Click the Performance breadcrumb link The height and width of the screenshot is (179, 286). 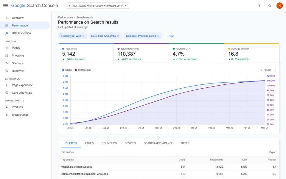[x=65, y=17]
